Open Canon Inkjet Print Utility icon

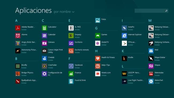coord(44,51)
